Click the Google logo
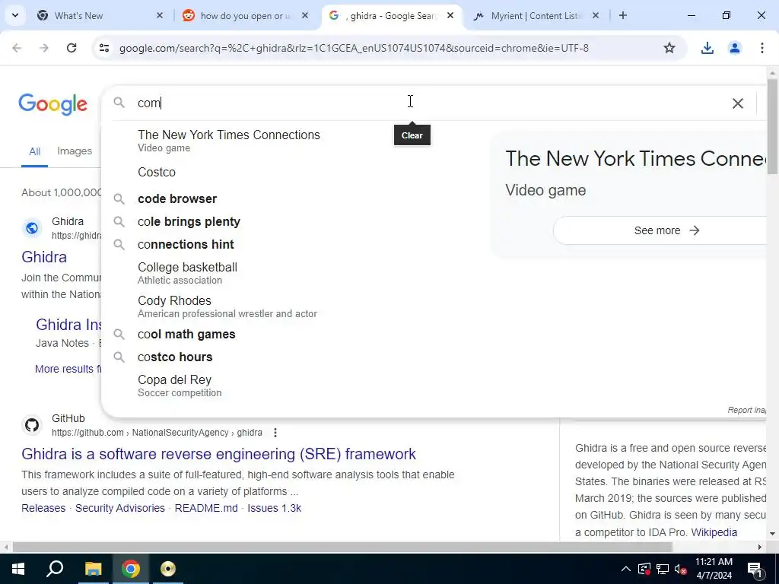This screenshot has height=584, width=779. [52, 103]
